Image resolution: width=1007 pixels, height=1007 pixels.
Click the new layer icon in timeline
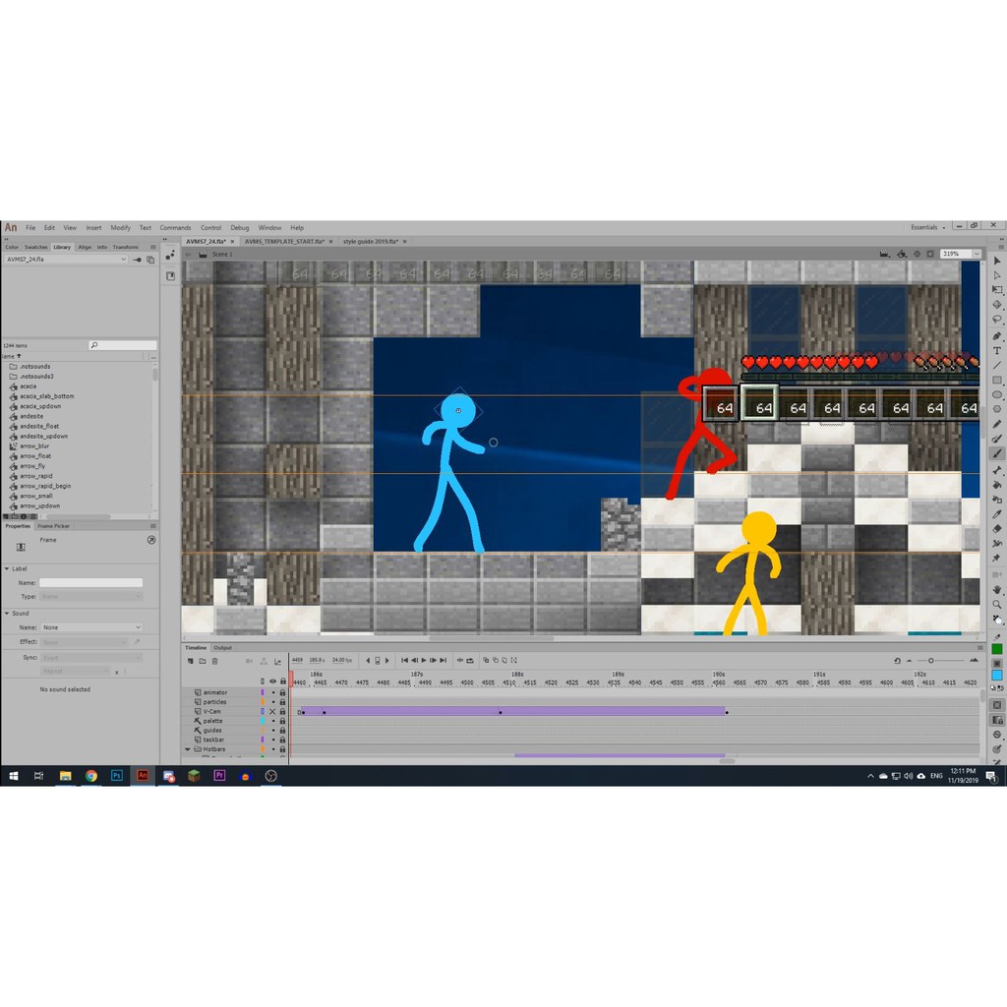(x=190, y=661)
